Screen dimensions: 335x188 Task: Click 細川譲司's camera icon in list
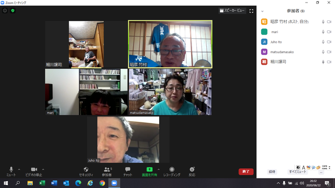[x=329, y=62]
